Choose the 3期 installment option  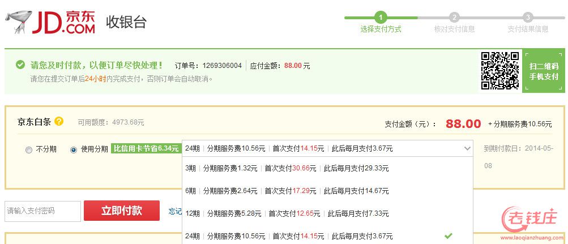(x=327, y=168)
